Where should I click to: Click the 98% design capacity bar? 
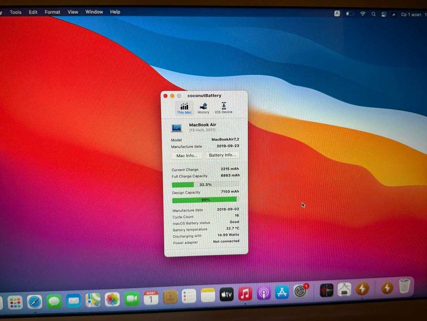[x=205, y=200]
